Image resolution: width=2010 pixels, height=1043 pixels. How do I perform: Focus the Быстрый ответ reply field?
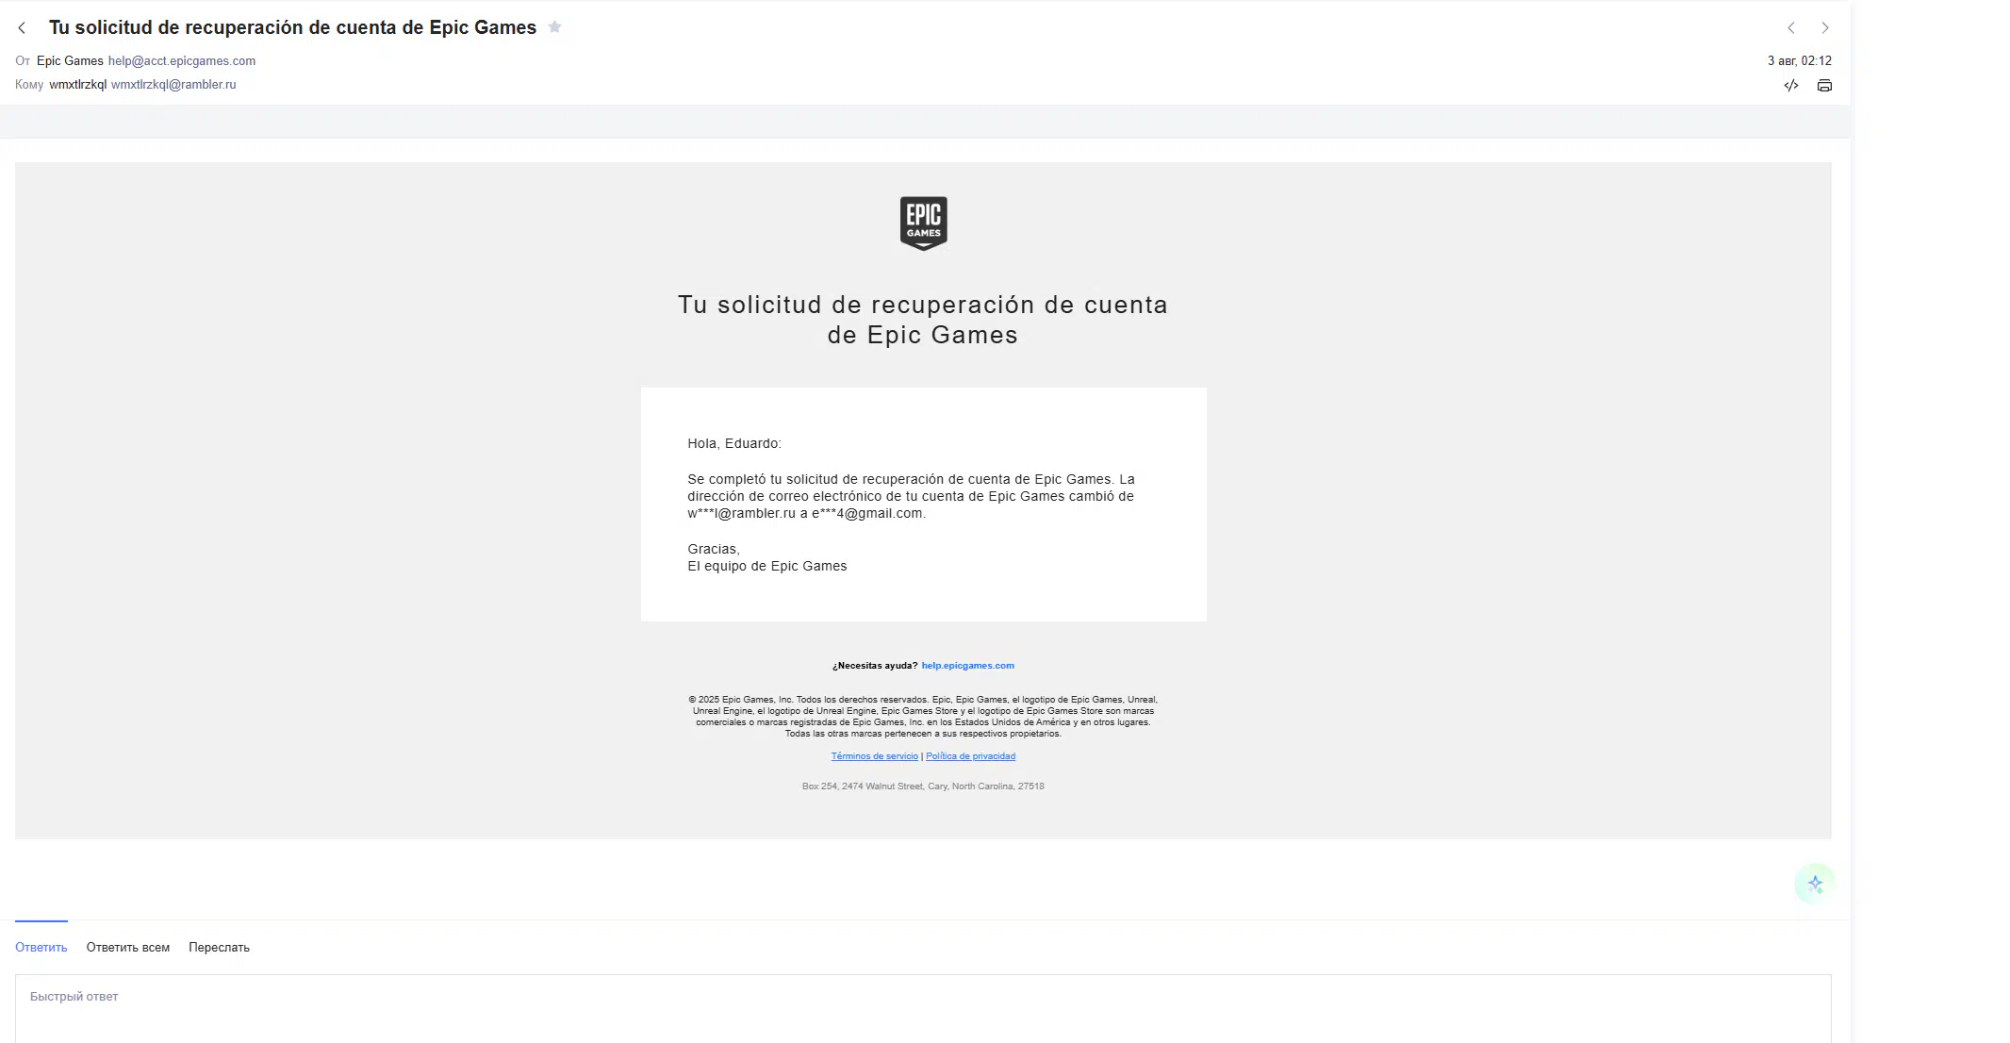pyautogui.click(x=923, y=1009)
